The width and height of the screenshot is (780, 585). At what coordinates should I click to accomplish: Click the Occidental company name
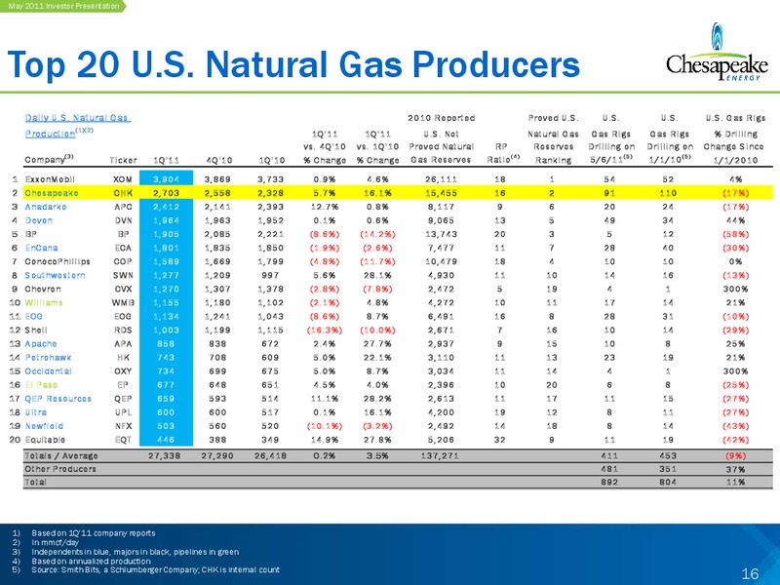click(x=48, y=371)
